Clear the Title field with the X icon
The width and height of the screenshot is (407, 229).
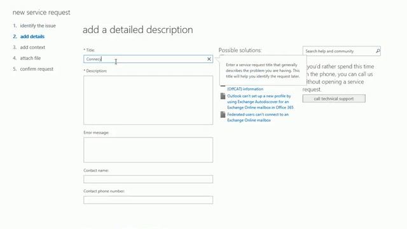pyautogui.click(x=209, y=59)
